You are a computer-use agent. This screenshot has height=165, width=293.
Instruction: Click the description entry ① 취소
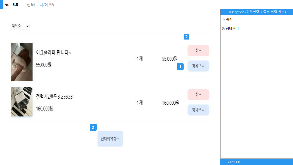[x=227, y=20]
